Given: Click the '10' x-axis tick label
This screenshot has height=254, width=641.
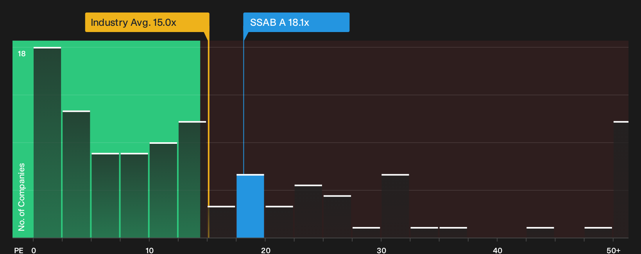Looking at the screenshot, I should (x=150, y=250).
